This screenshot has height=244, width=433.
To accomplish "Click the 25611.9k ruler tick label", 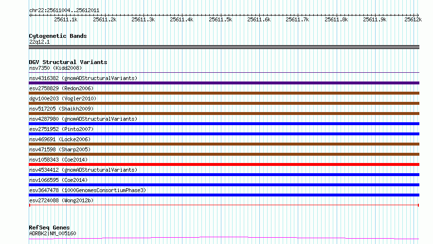I will coord(375,19).
